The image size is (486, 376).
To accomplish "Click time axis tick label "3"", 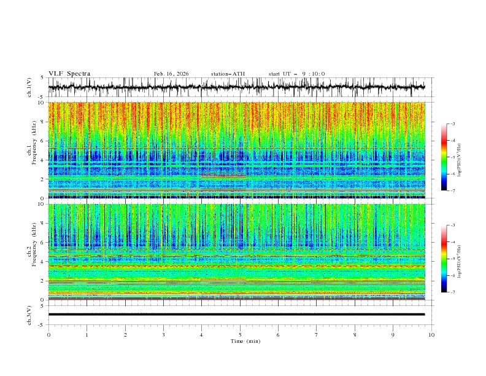I will tap(163, 335).
